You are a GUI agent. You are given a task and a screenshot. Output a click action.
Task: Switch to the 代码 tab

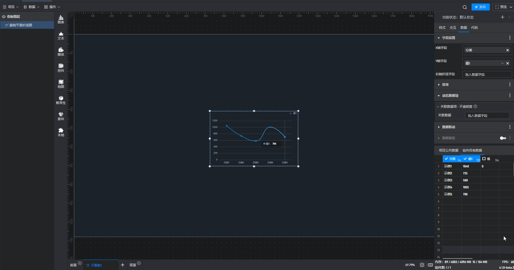point(474,28)
